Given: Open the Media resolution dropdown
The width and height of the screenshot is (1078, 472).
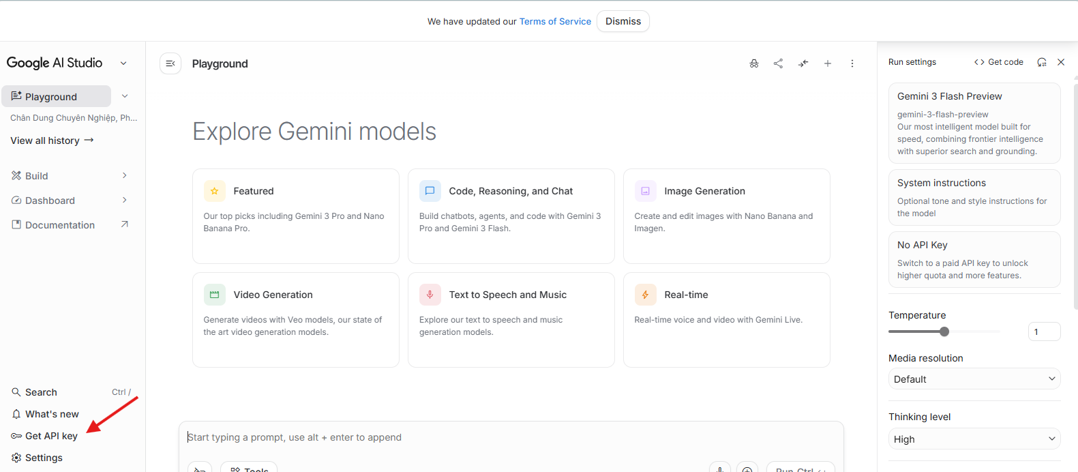Looking at the screenshot, I should 974,379.
